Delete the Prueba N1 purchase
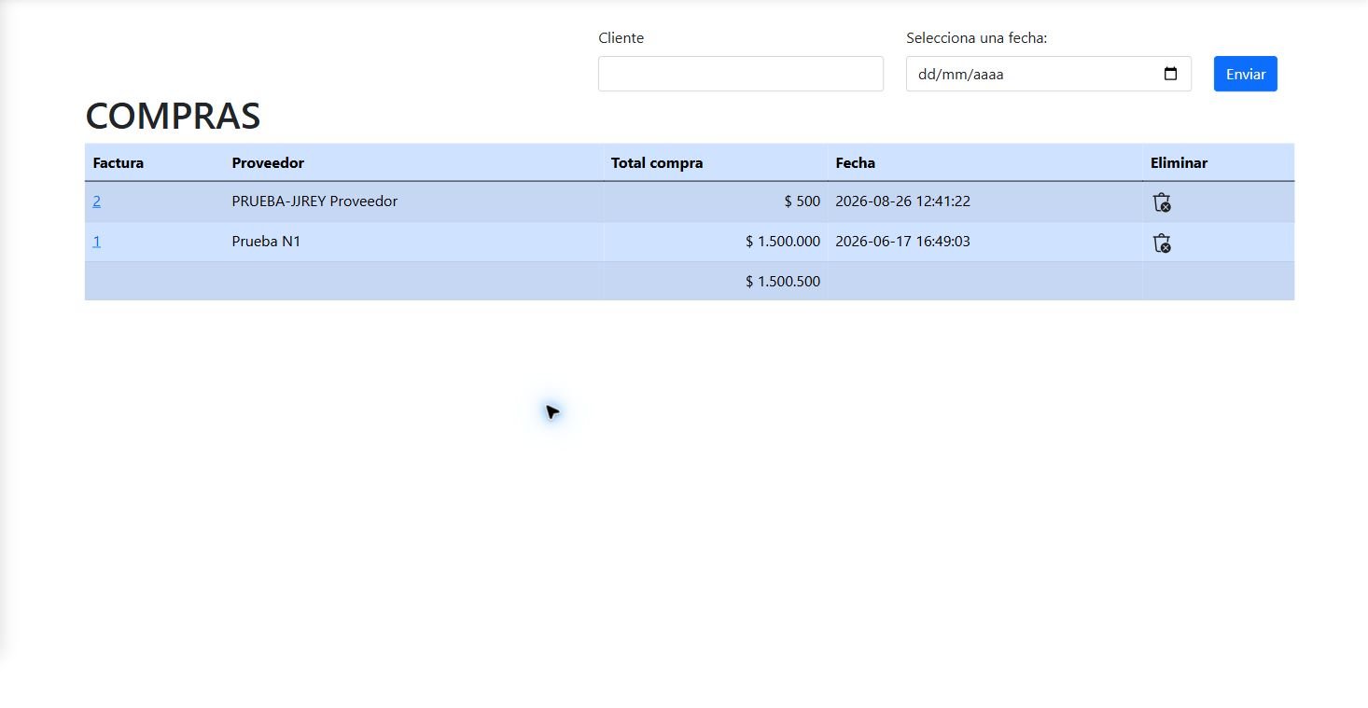 pyautogui.click(x=1162, y=243)
